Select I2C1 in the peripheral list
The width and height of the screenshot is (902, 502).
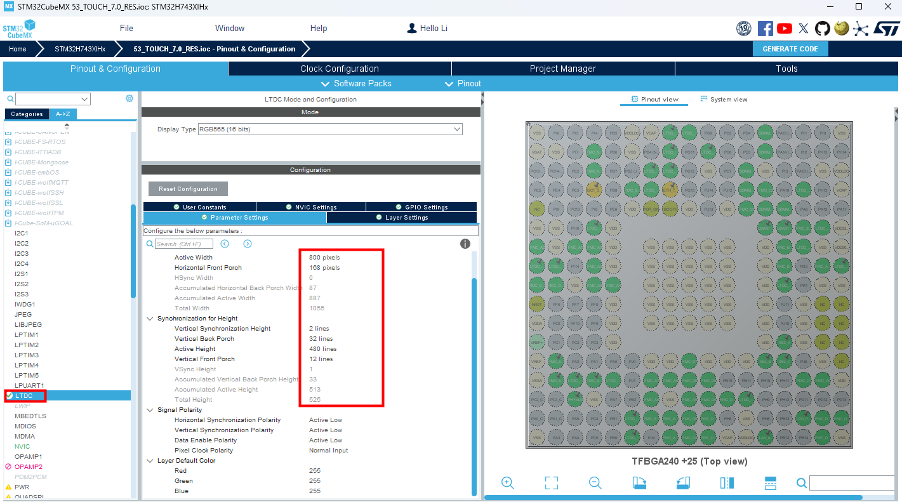22,234
